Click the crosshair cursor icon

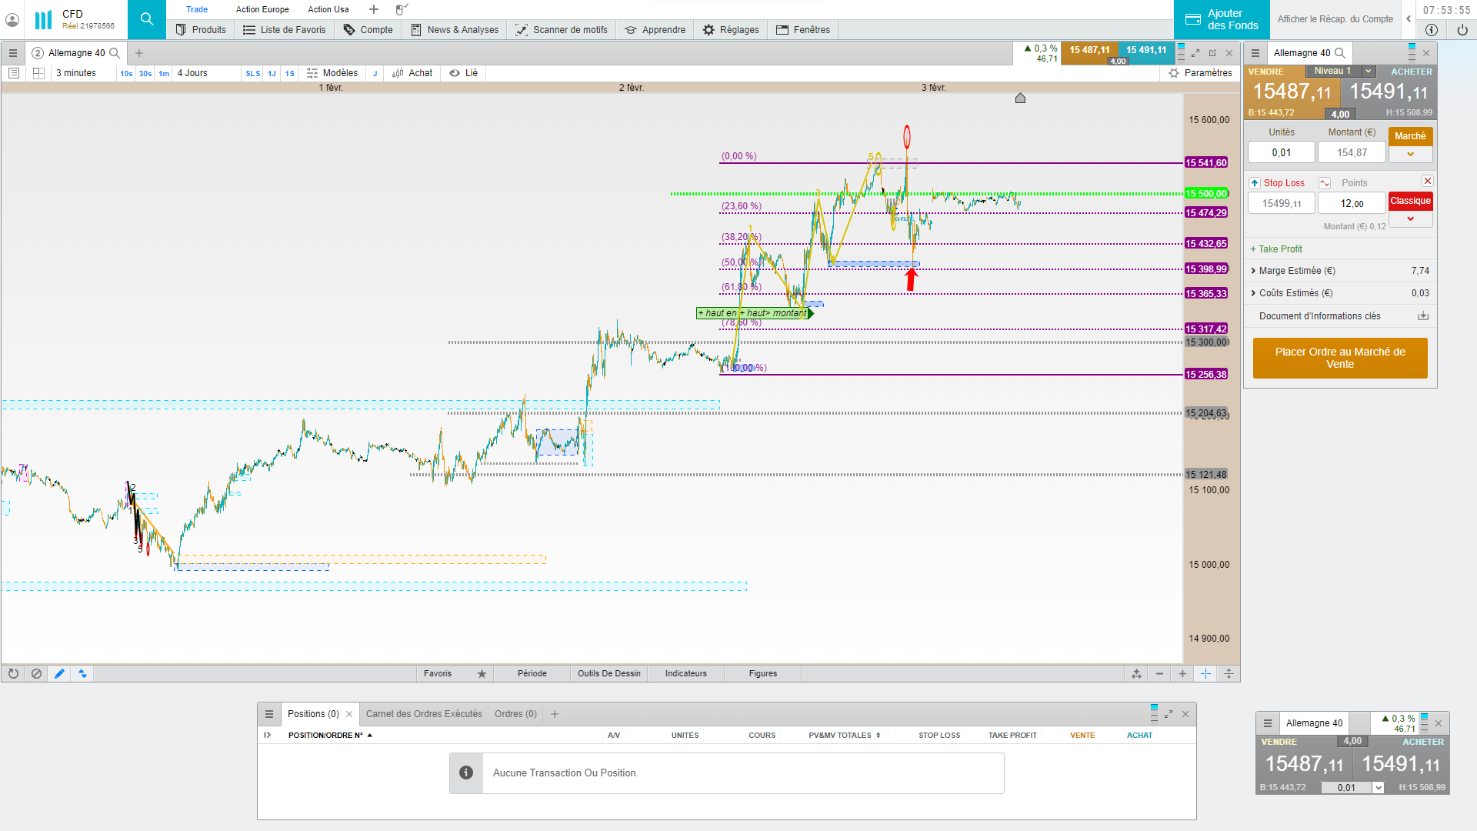(x=1205, y=674)
